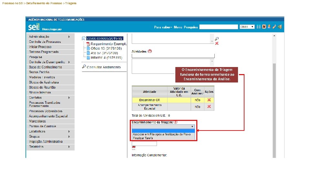
Task: Select process number 53500.059005/2019-92
Action: (x=105, y=38)
